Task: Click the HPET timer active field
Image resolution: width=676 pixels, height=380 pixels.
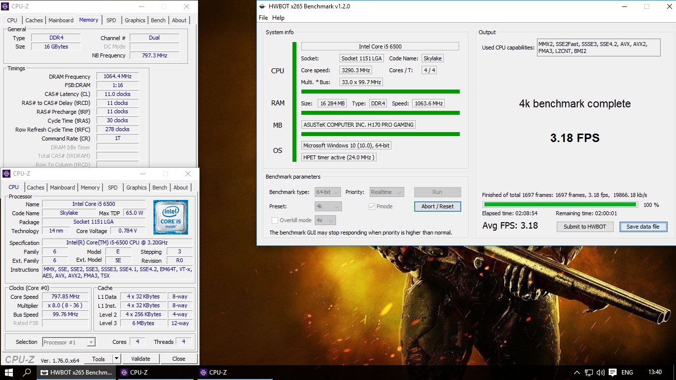Action: click(339, 157)
